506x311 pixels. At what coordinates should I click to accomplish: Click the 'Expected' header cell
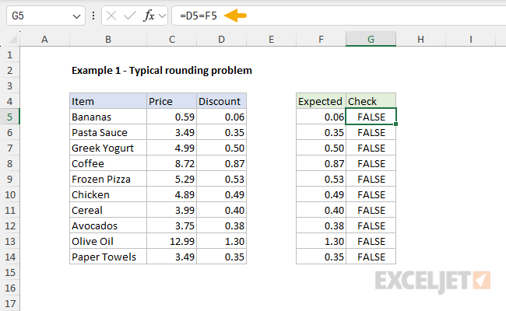point(321,101)
